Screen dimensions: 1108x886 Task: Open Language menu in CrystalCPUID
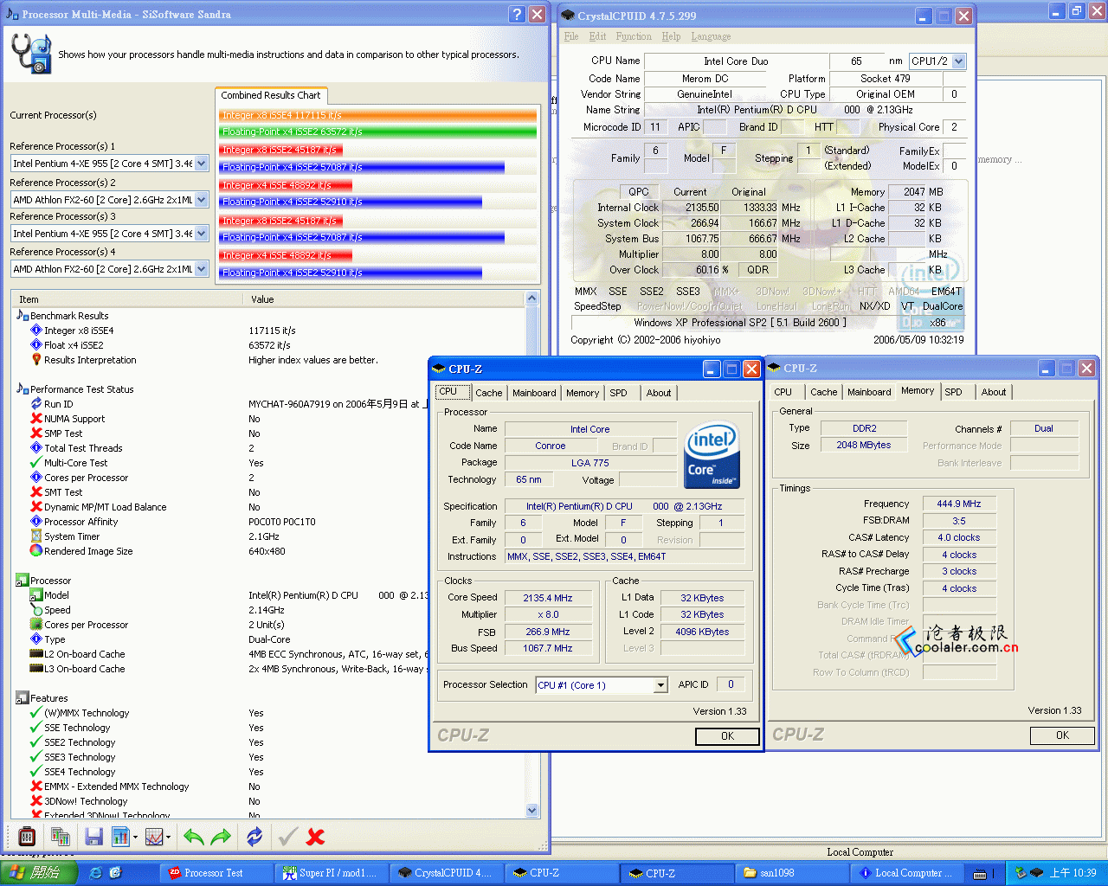(x=711, y=36)
